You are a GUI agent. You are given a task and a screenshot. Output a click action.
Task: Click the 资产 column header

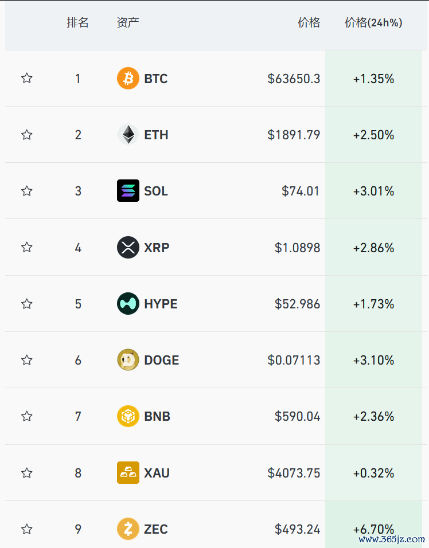(128, 23)
